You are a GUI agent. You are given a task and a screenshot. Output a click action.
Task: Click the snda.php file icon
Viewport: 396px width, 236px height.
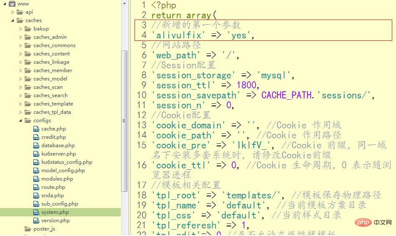[36, 196]
